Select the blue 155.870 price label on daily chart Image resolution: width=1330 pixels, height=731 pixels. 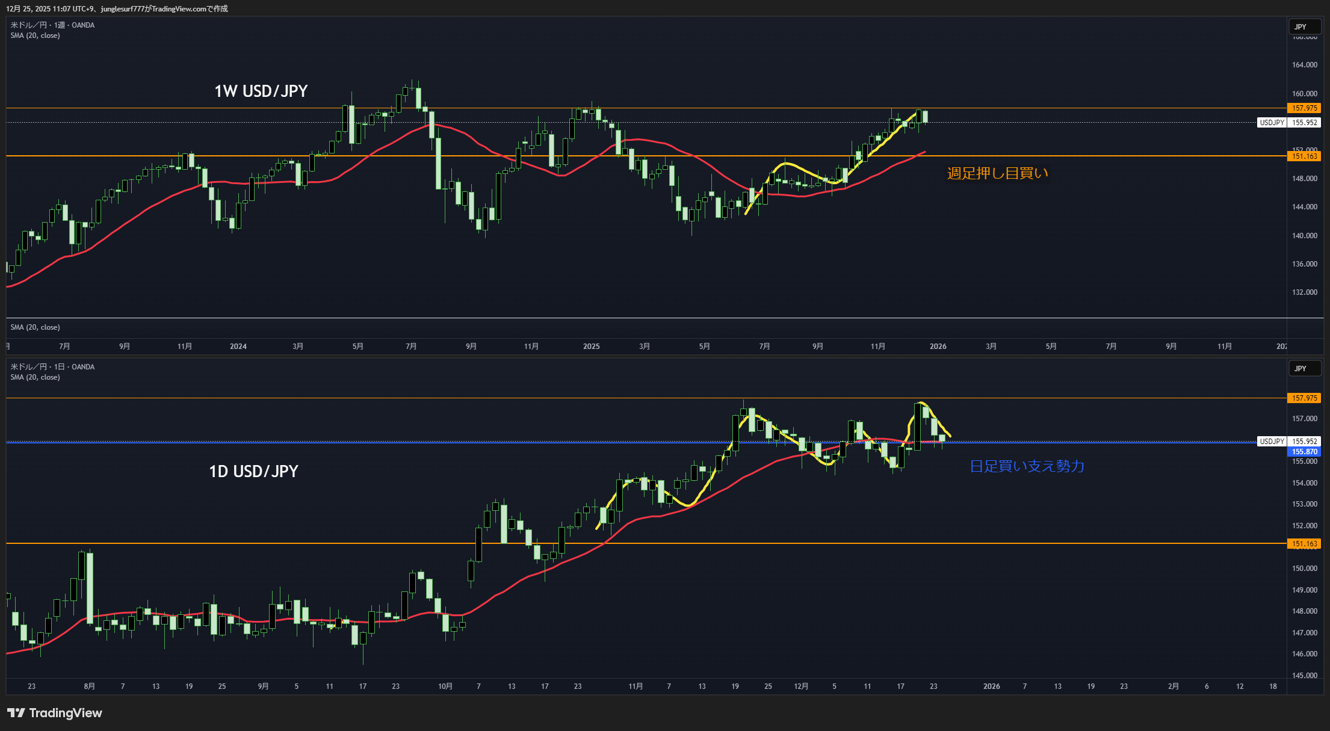click(1304, 452)
